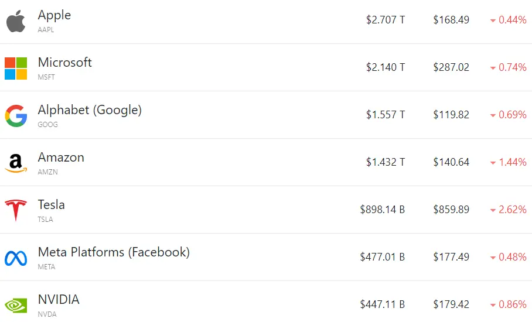The height and width of the screenshot is (322, 532).
Task: Click the red Tesla logo
Action: (x=16, y=211)
